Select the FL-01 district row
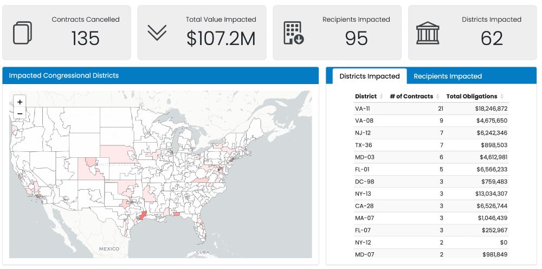This screenshot has height=269, width=542. point(431,169)
